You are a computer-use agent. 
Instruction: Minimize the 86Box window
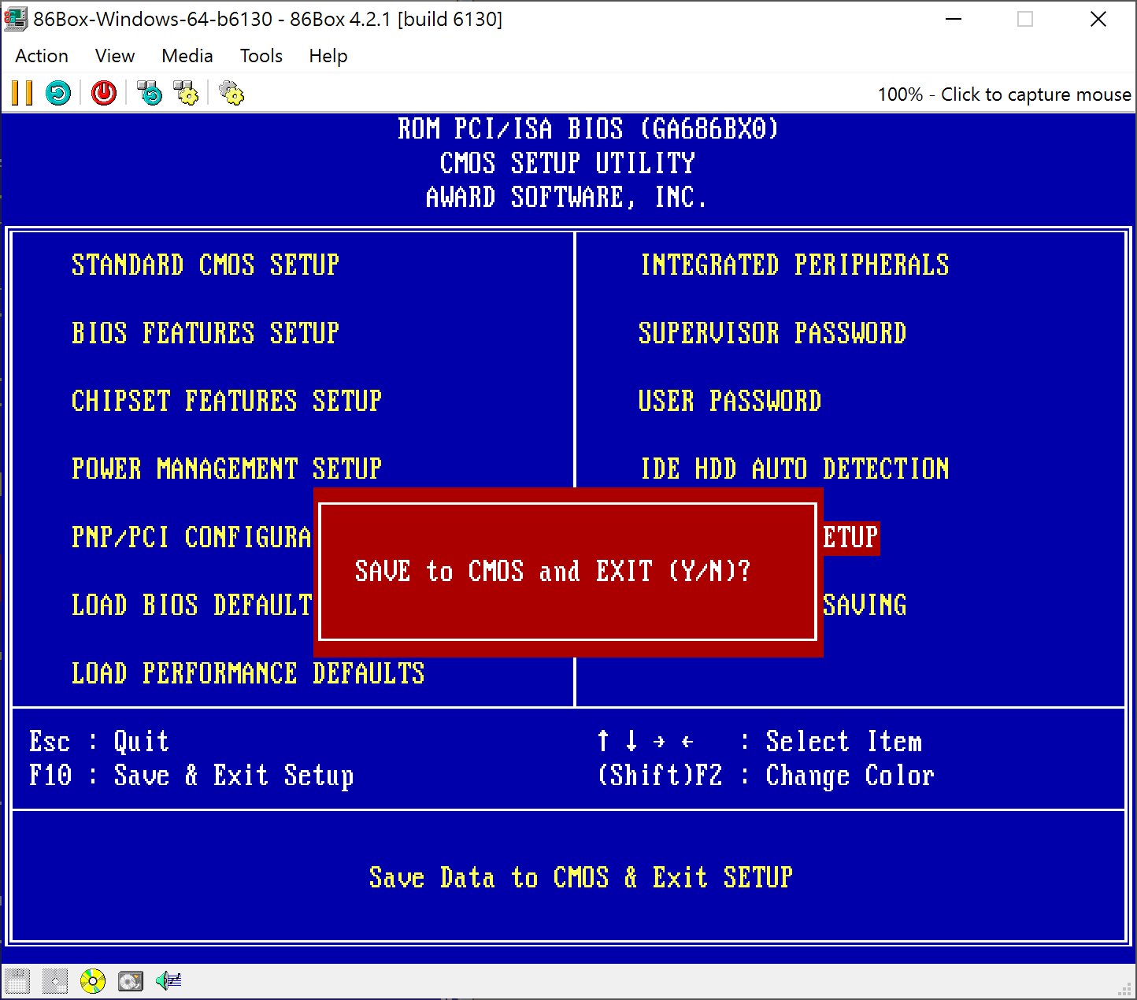[x=953, y=19]
